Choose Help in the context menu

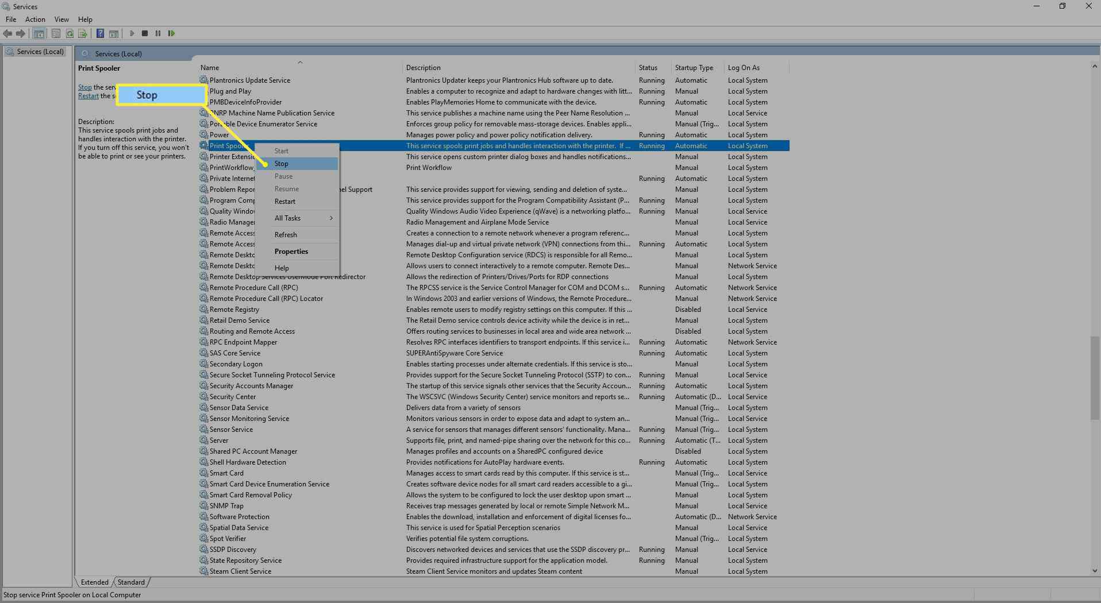(297, 268)
